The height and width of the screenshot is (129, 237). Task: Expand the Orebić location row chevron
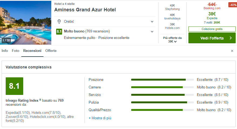152,22
